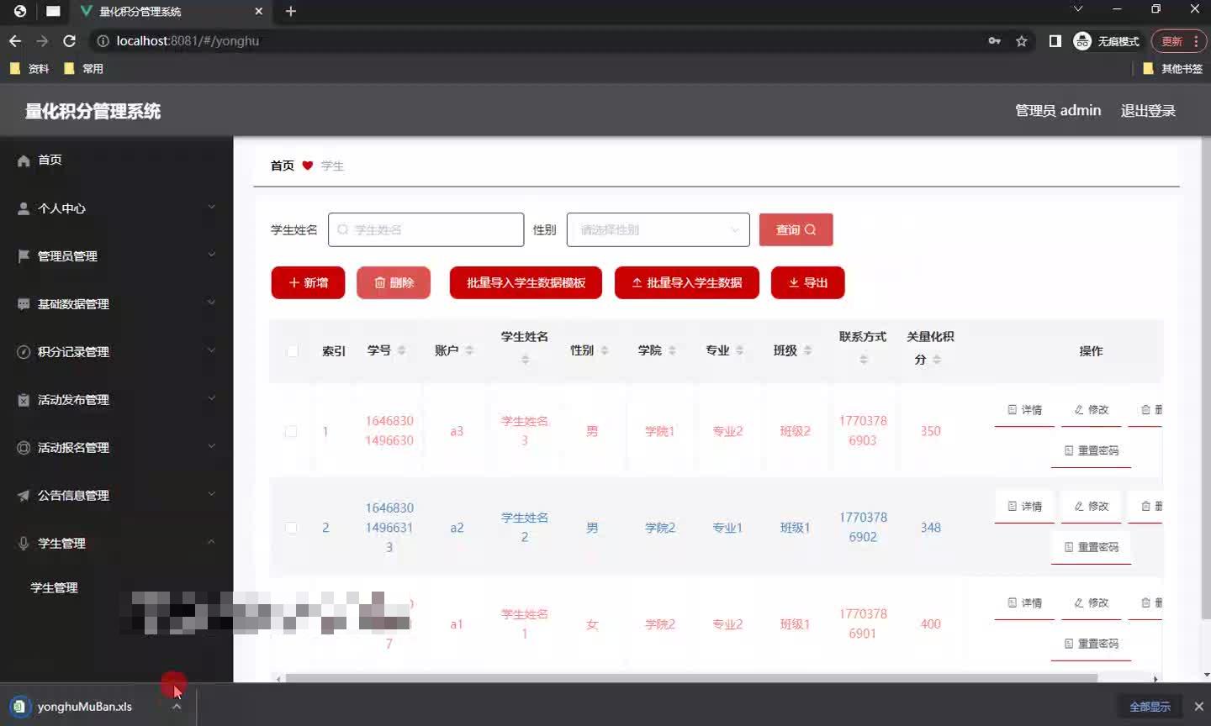Check the row 2 checkbox for a2
The height and width of the screenshot is (726, 1211).
coord(291,528)
